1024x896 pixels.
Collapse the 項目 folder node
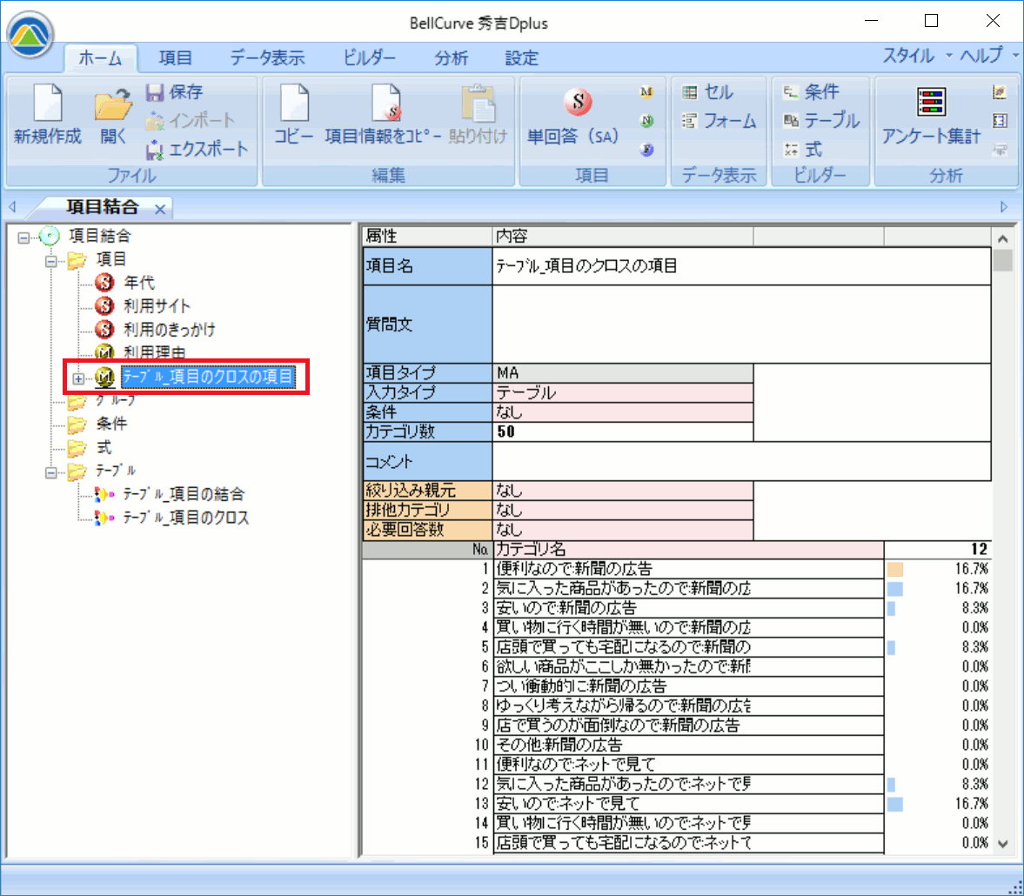51,261
